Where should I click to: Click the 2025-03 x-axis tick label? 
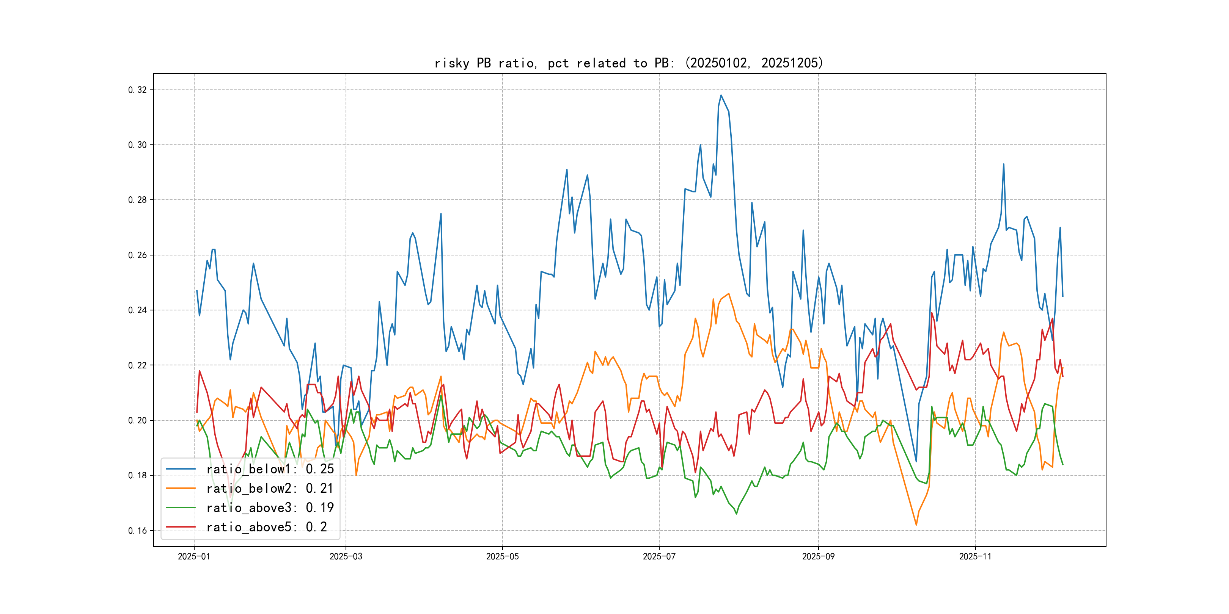[x=346, y=556]
